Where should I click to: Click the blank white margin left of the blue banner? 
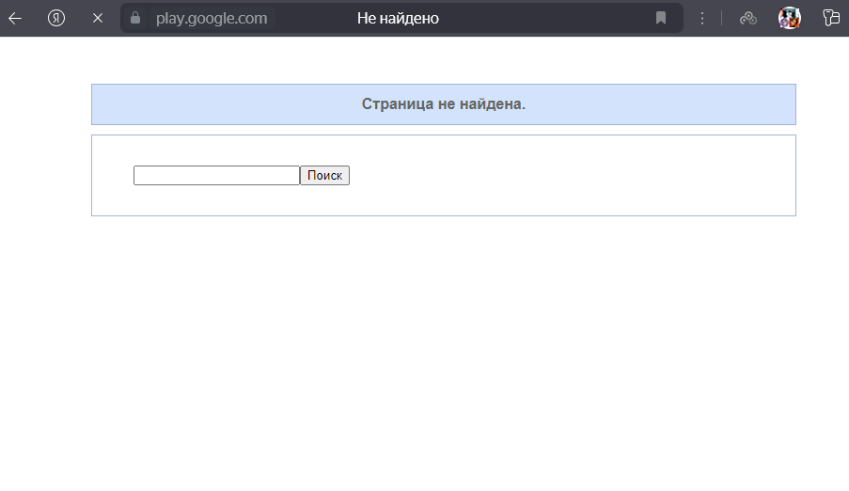45,104
